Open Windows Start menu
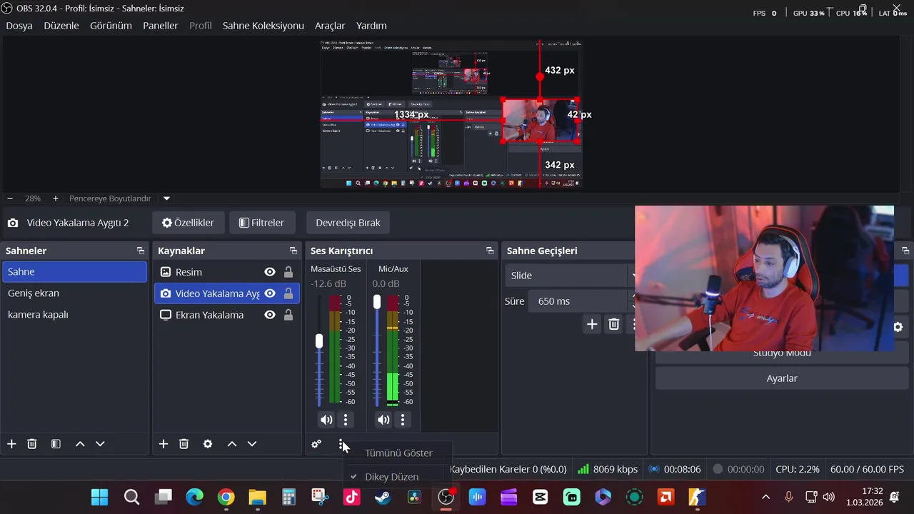Image resolution: width=914 pixels, height=514 pixels. point(100,497)
